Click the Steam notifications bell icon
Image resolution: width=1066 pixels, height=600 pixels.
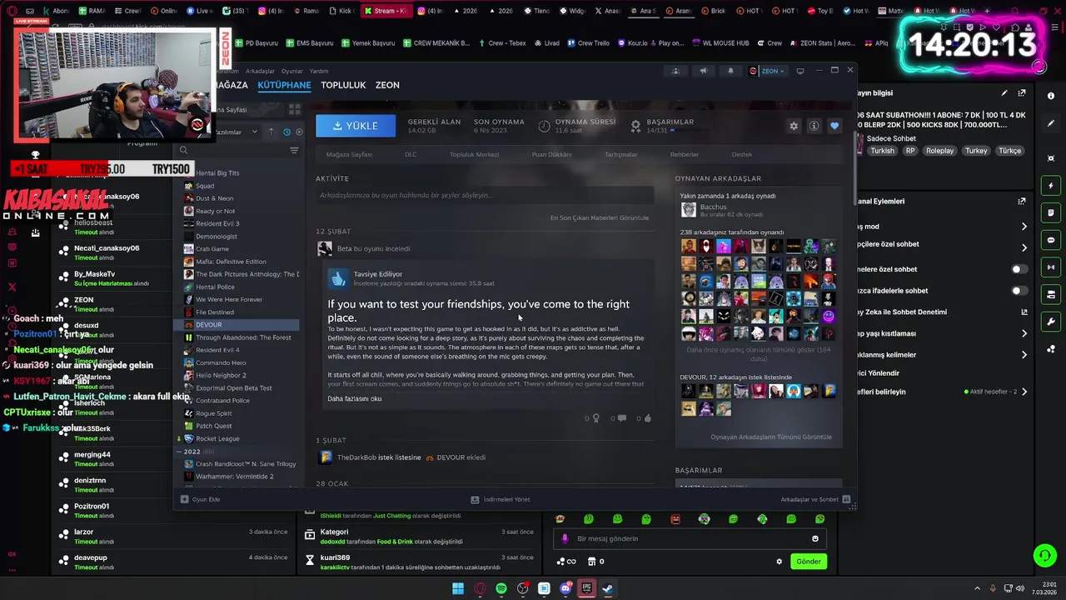click(x=730, y=71)
